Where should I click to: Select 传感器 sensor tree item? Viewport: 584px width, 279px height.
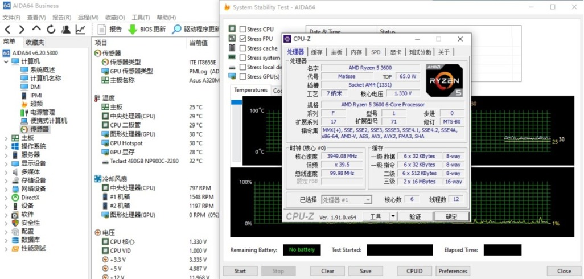[39, 129]
